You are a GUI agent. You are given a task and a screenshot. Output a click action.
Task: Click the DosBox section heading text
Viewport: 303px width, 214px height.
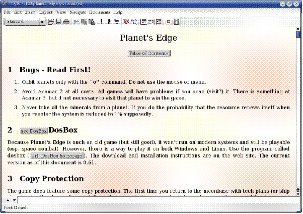[x=63, y=130]
